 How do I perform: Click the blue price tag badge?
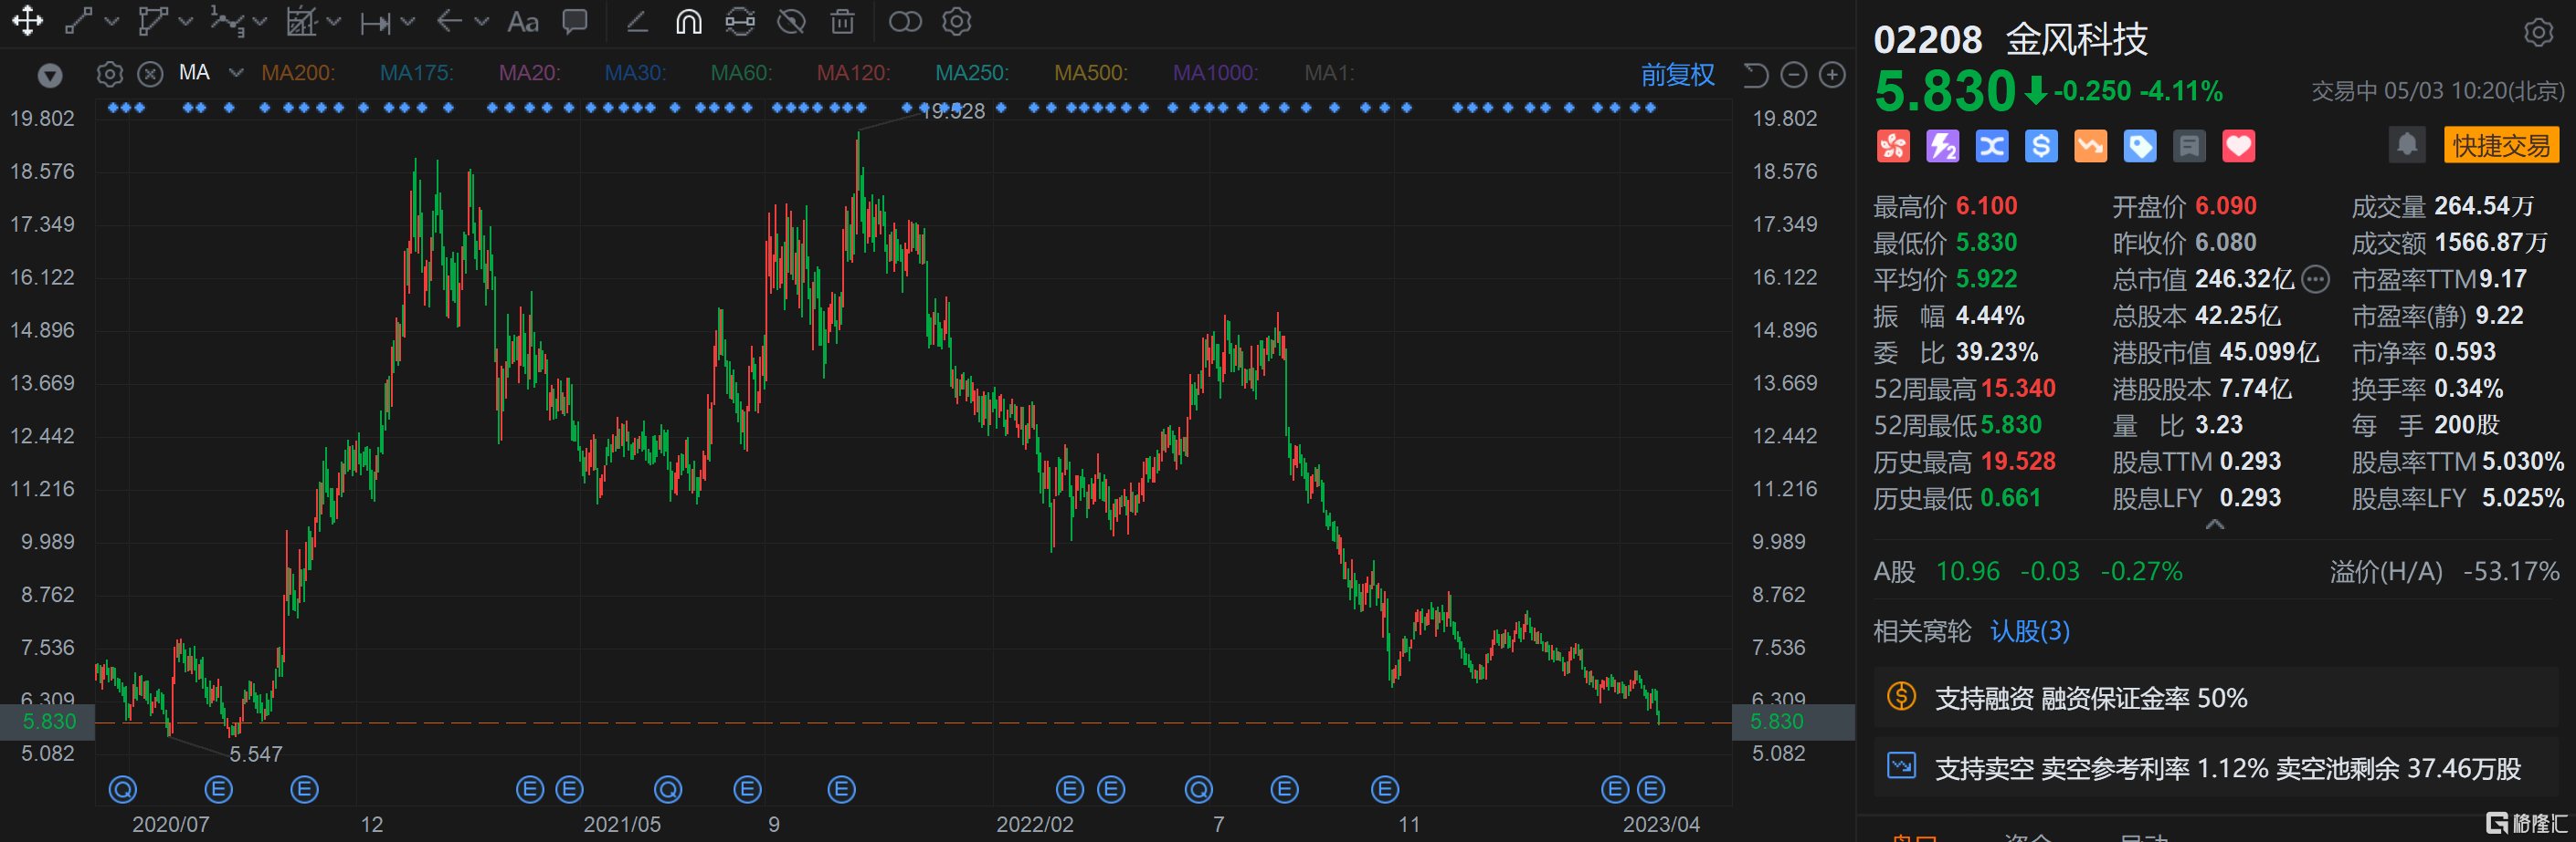click(2139, 147)
